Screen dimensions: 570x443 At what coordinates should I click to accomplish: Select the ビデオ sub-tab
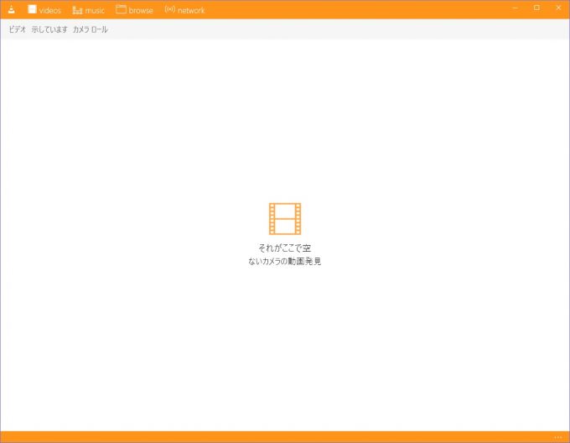point(18,29)
